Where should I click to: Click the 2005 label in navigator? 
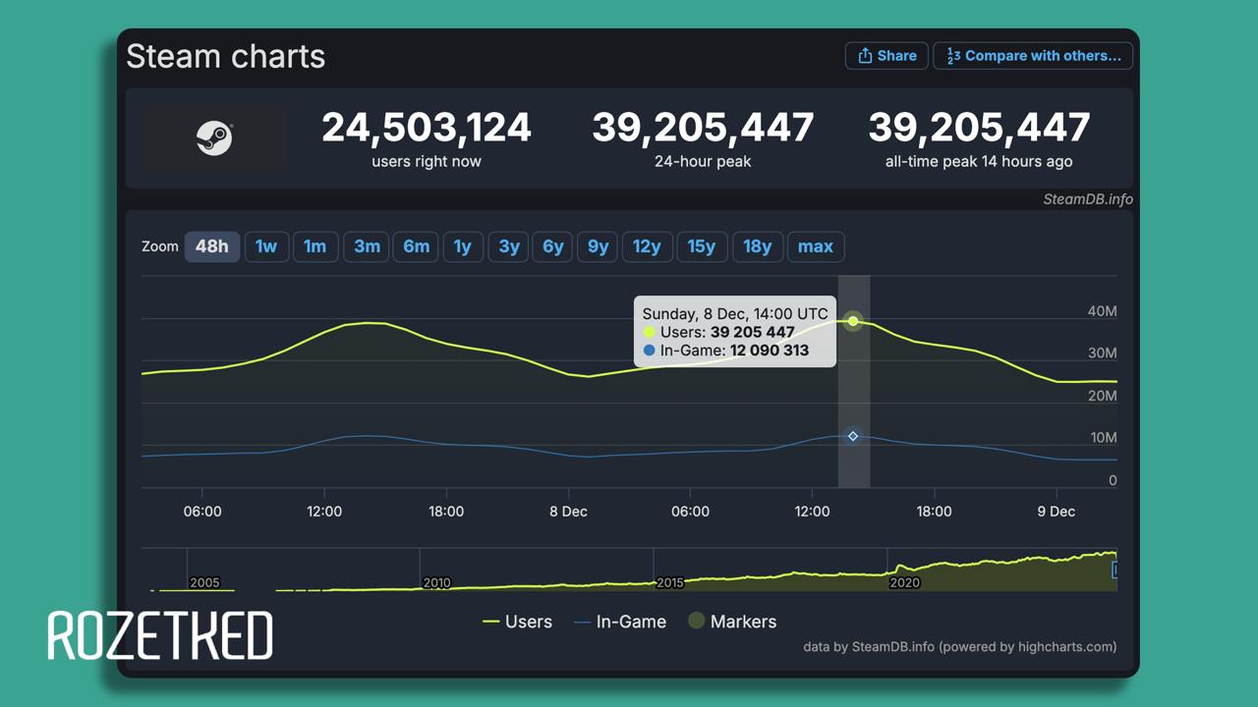(x=204, y=582)
